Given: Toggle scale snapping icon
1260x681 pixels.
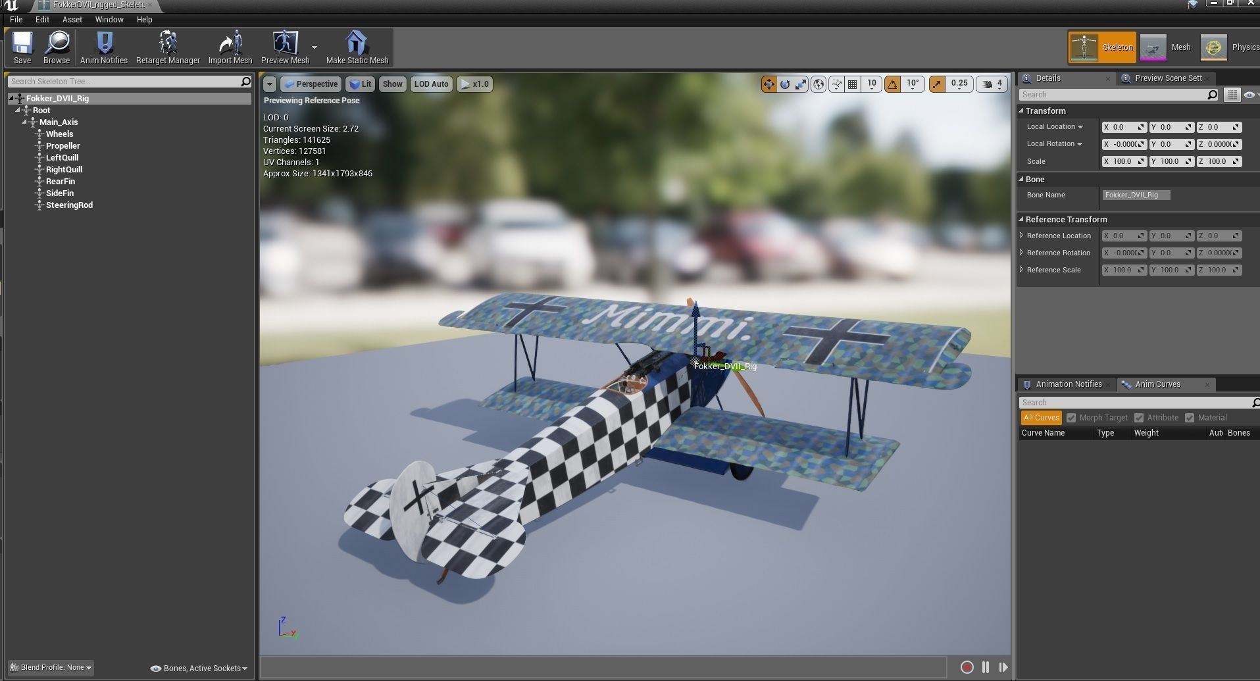Looking at the screenshot, I should click(937, 84).
